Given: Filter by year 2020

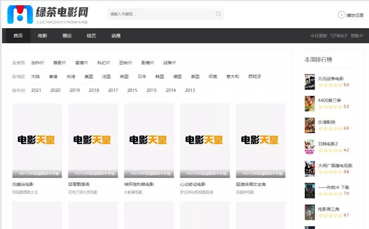Looking at the screenshot, I should pyautogui.click(x=55, y=90).
